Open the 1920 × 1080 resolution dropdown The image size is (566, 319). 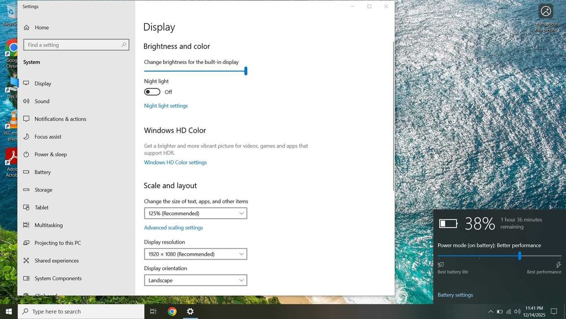pyautogui.click(x=196, y=254)
